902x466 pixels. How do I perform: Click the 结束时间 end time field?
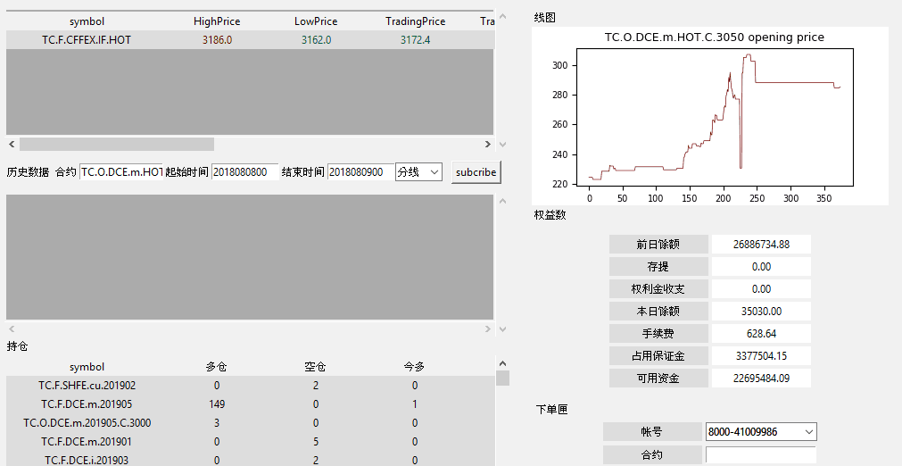click(360, 171)
